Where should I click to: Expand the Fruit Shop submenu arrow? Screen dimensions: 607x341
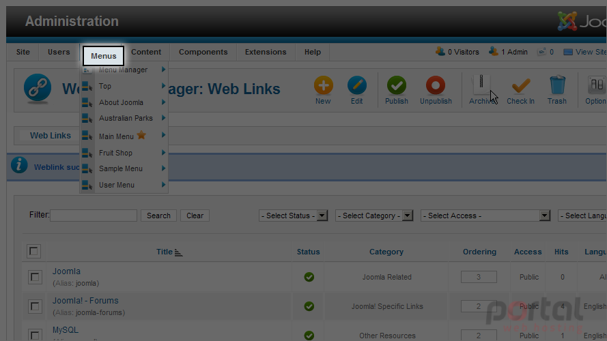click(163, 153)
